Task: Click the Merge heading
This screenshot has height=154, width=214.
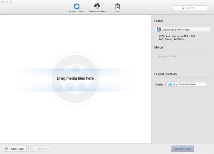Action: tap(159, 47)
